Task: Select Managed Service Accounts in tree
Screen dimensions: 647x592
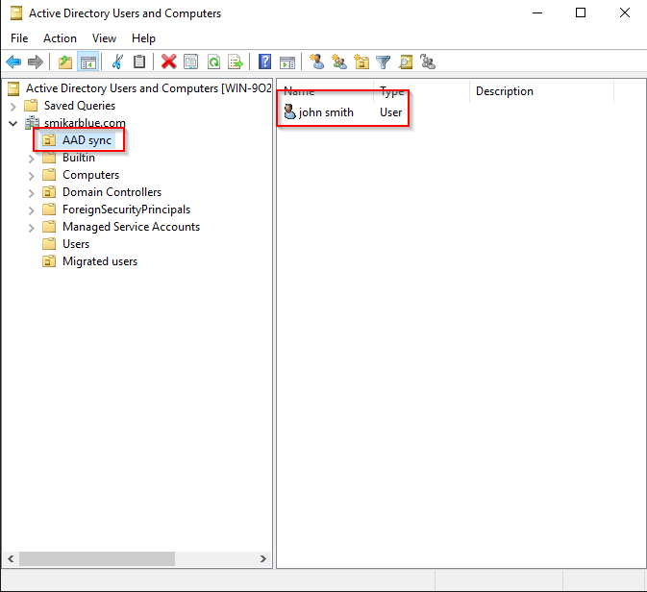Action: [x=131, y=227]
